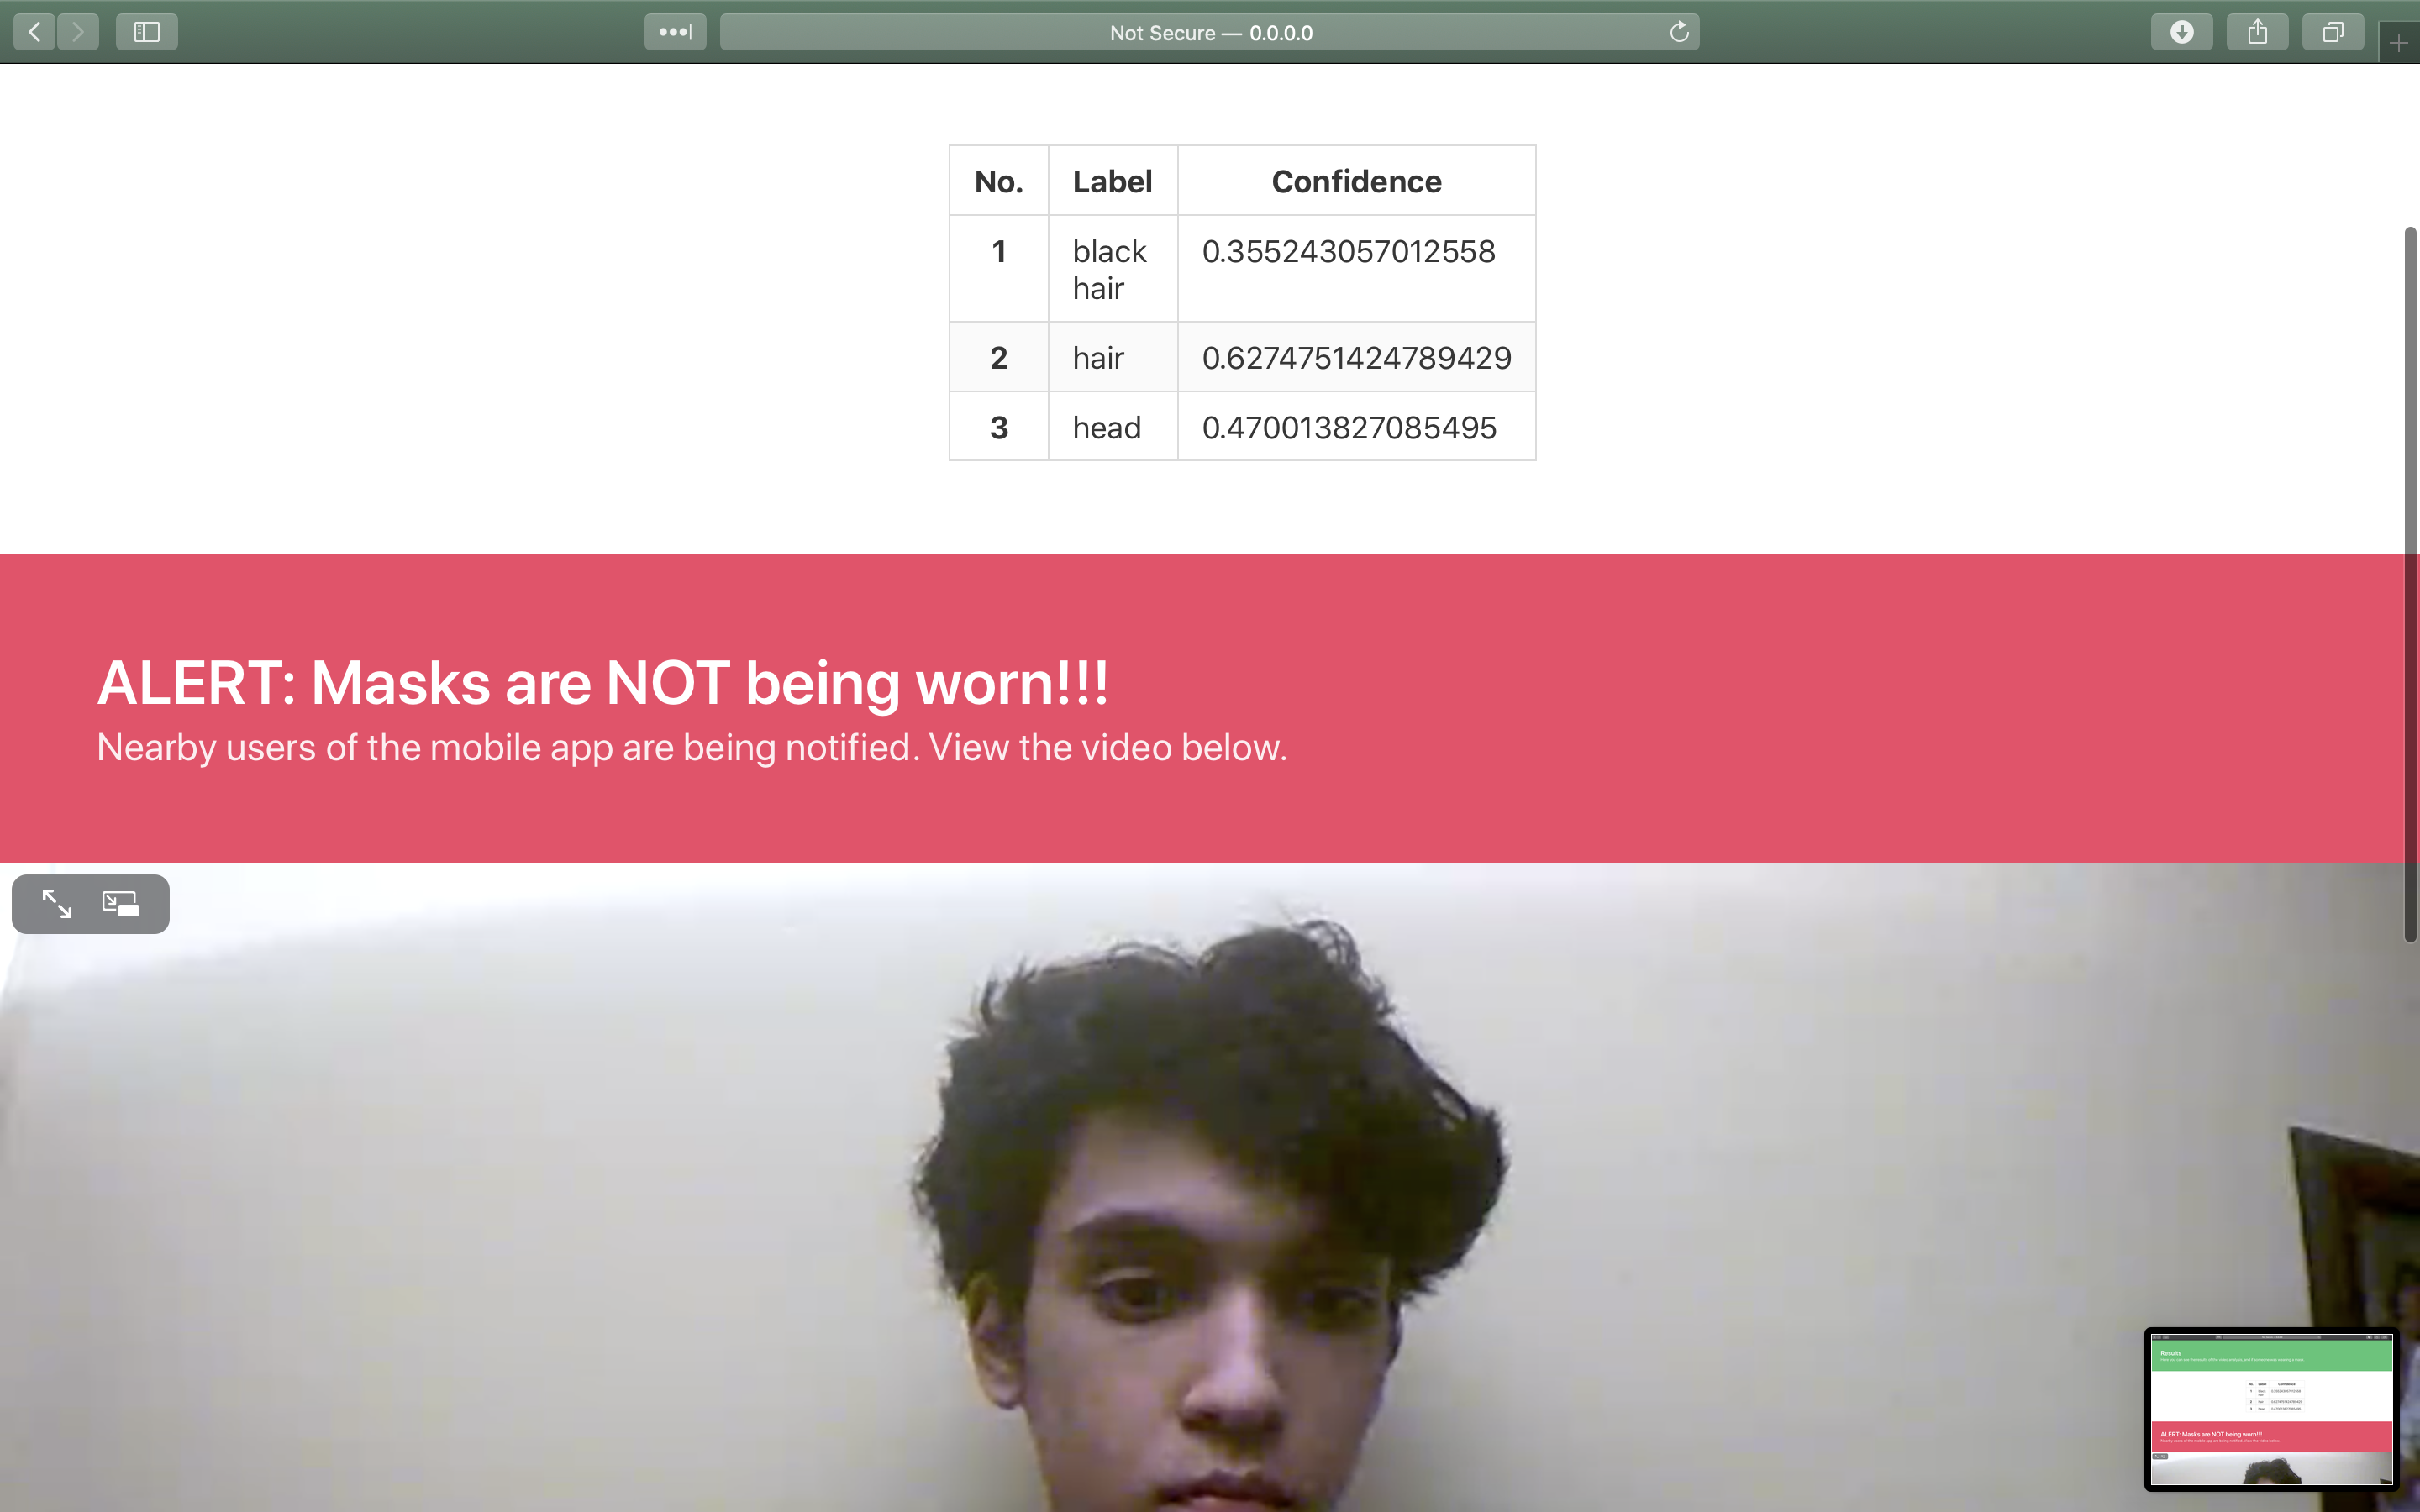The width and height of the screenshot is (2420, 1512).
Task: Toggle picture-in-picture for the video
Action: point(121,904)
